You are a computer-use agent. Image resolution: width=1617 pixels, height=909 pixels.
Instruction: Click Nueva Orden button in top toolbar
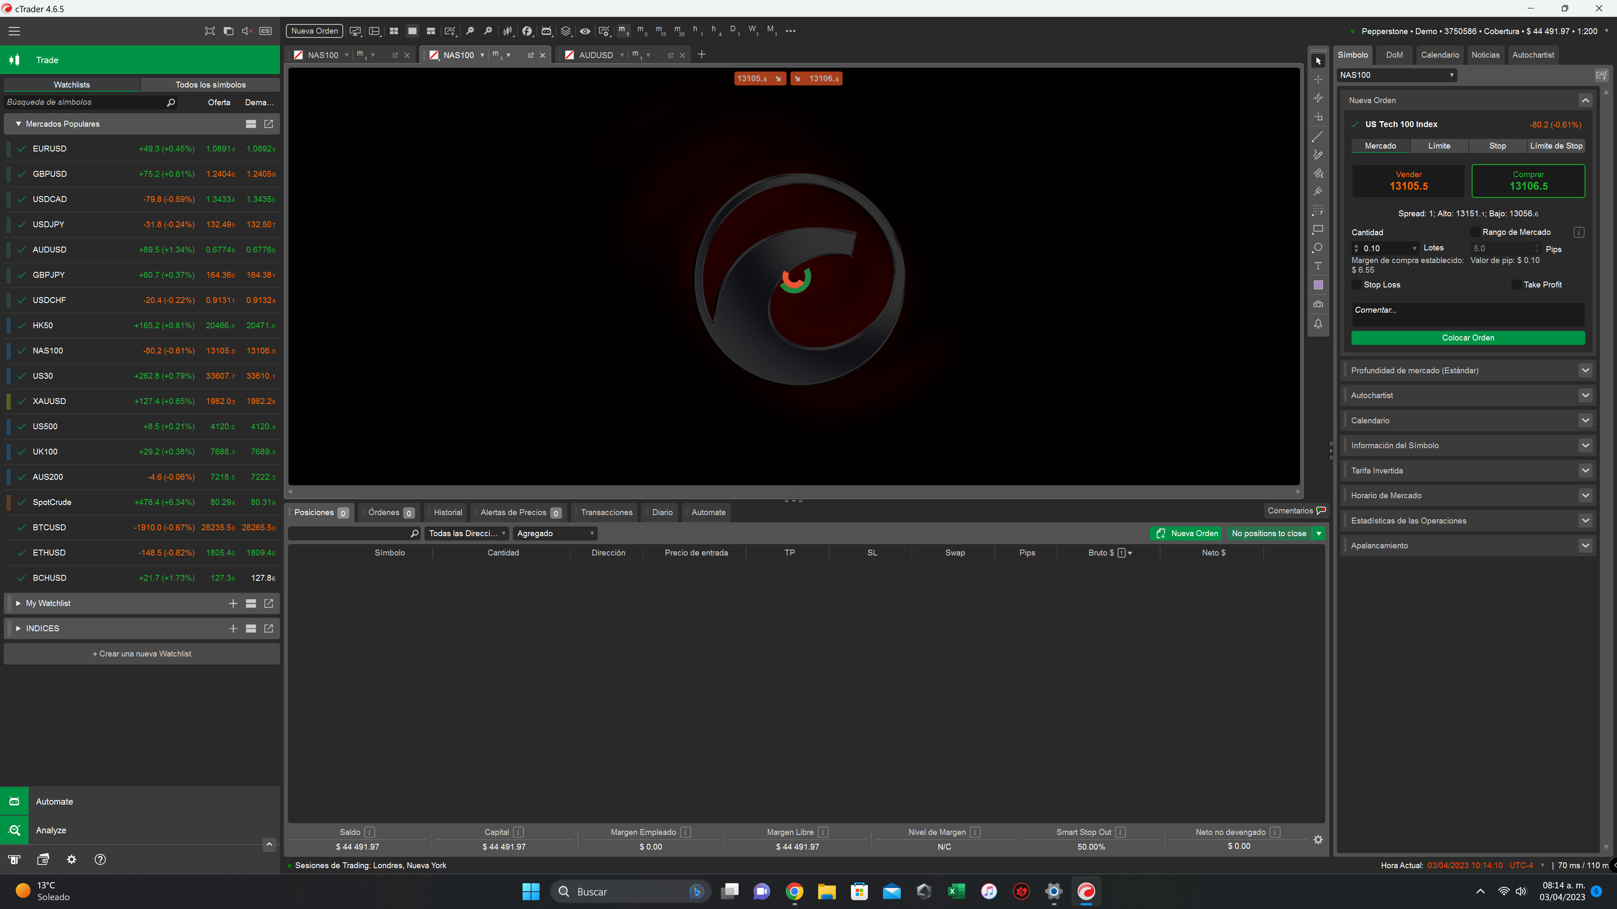[315, 31]
